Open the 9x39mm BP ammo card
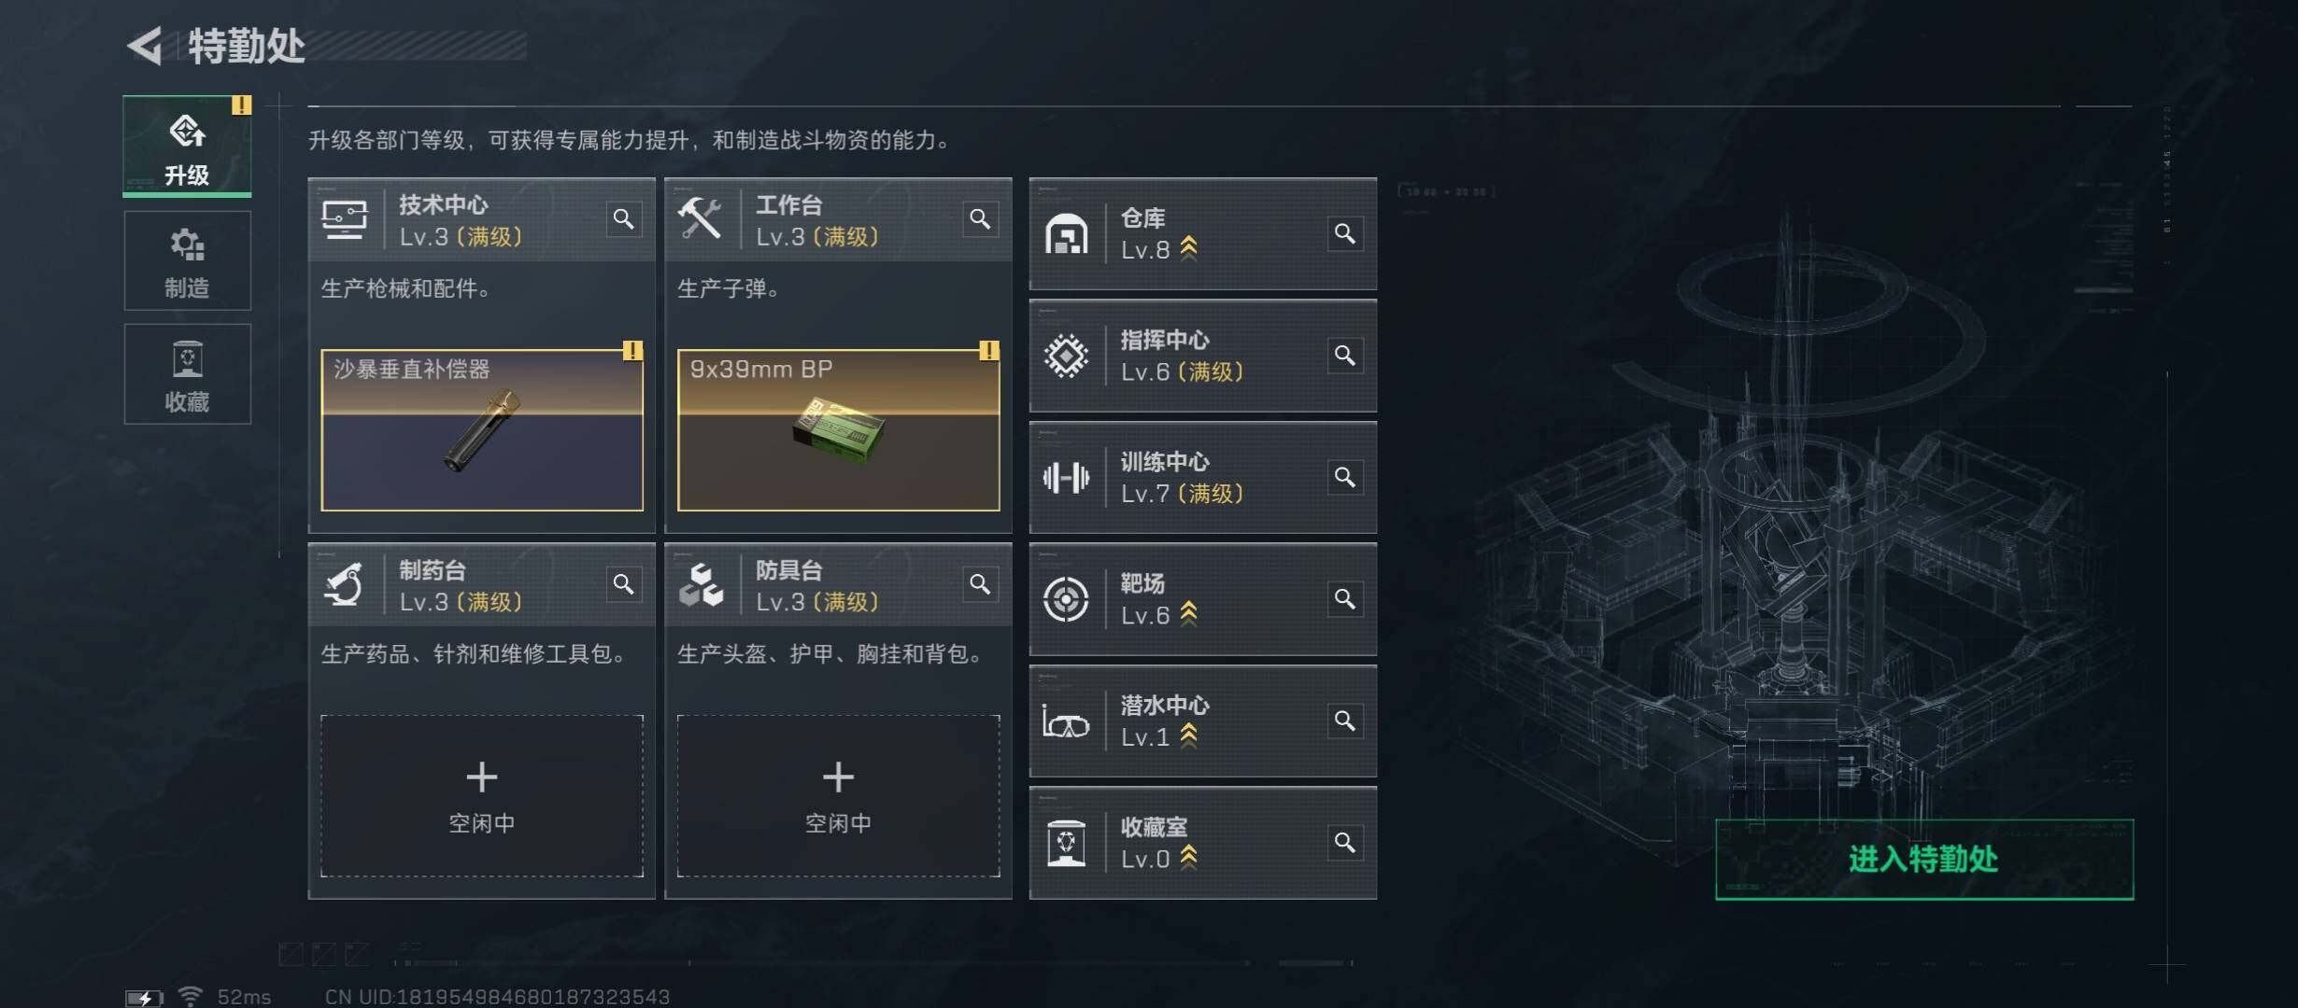 coord(838,430)
